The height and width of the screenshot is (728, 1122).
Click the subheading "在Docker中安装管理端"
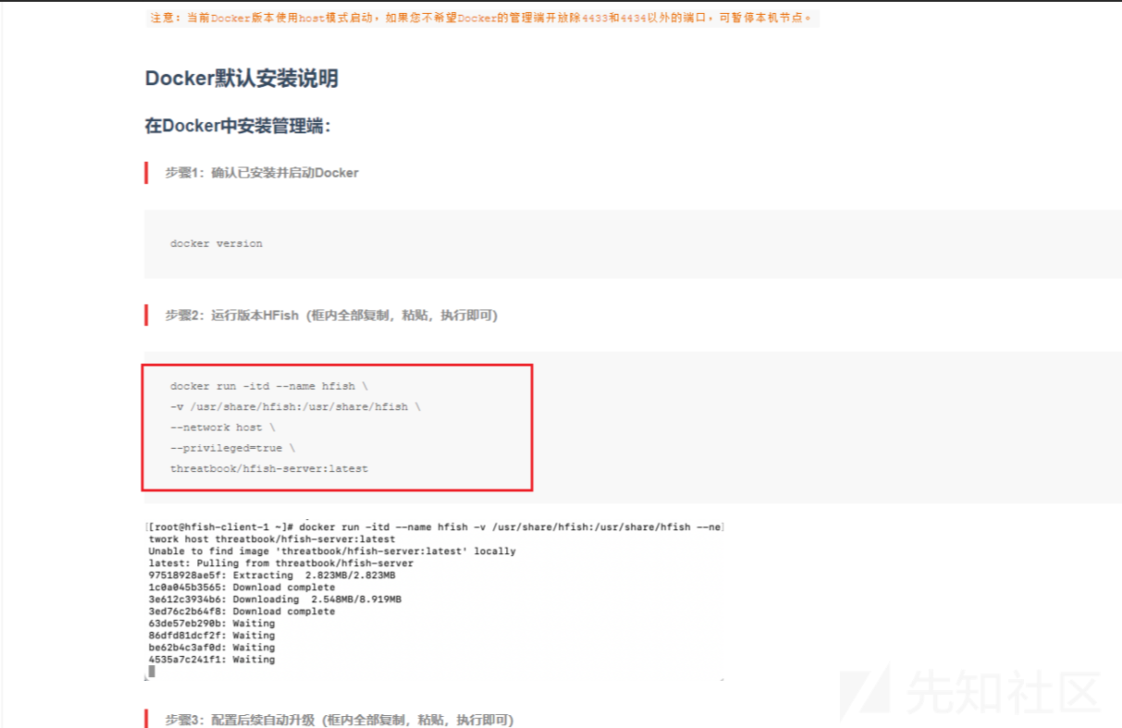tap(238, 126)
